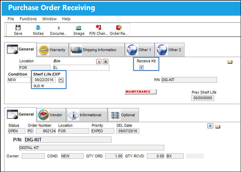Viewport: 241px width, 172px height.
Task: Click the second small icon beside Bin
Action: click(106, 62)
